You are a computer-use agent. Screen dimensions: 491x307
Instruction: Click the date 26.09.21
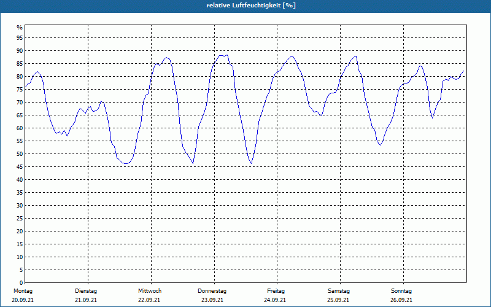tap(401, 300)
